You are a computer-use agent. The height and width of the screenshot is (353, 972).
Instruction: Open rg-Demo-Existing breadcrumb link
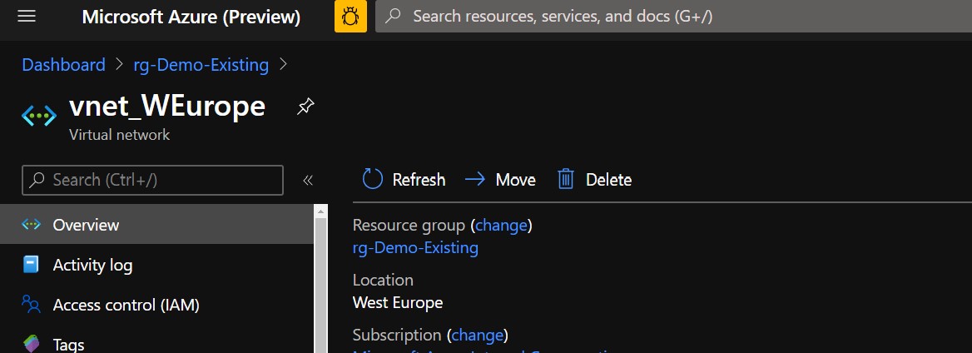pos(201,64)
